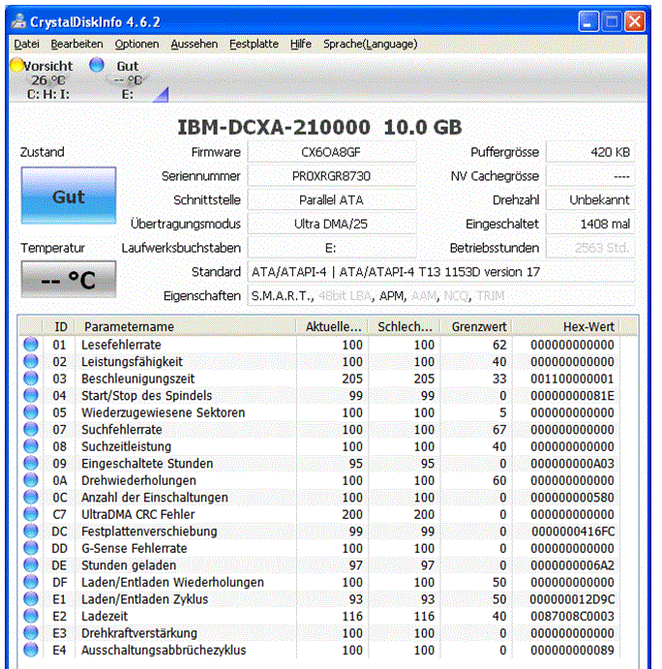
Task: Click the Firmware value CX6OA8GF
Action: 331,152
